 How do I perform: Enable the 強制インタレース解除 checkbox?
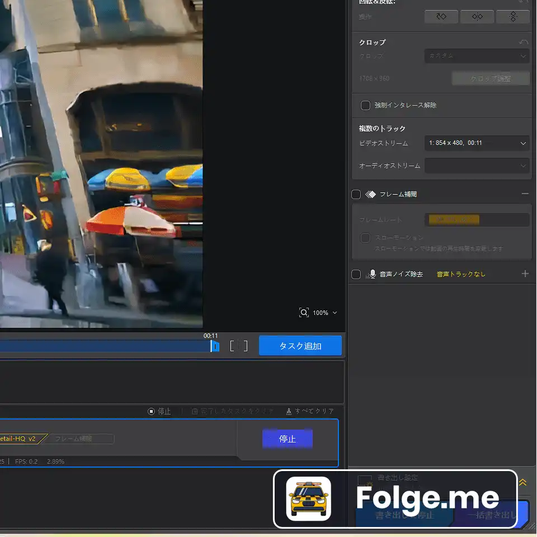click(x=365, y=105)
